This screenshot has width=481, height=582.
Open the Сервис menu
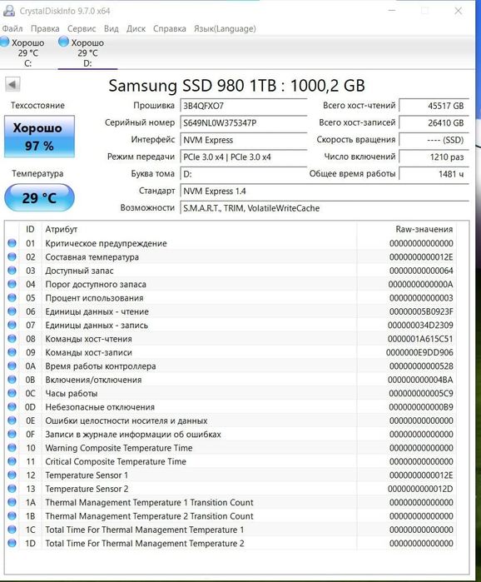tap(82, 28)
